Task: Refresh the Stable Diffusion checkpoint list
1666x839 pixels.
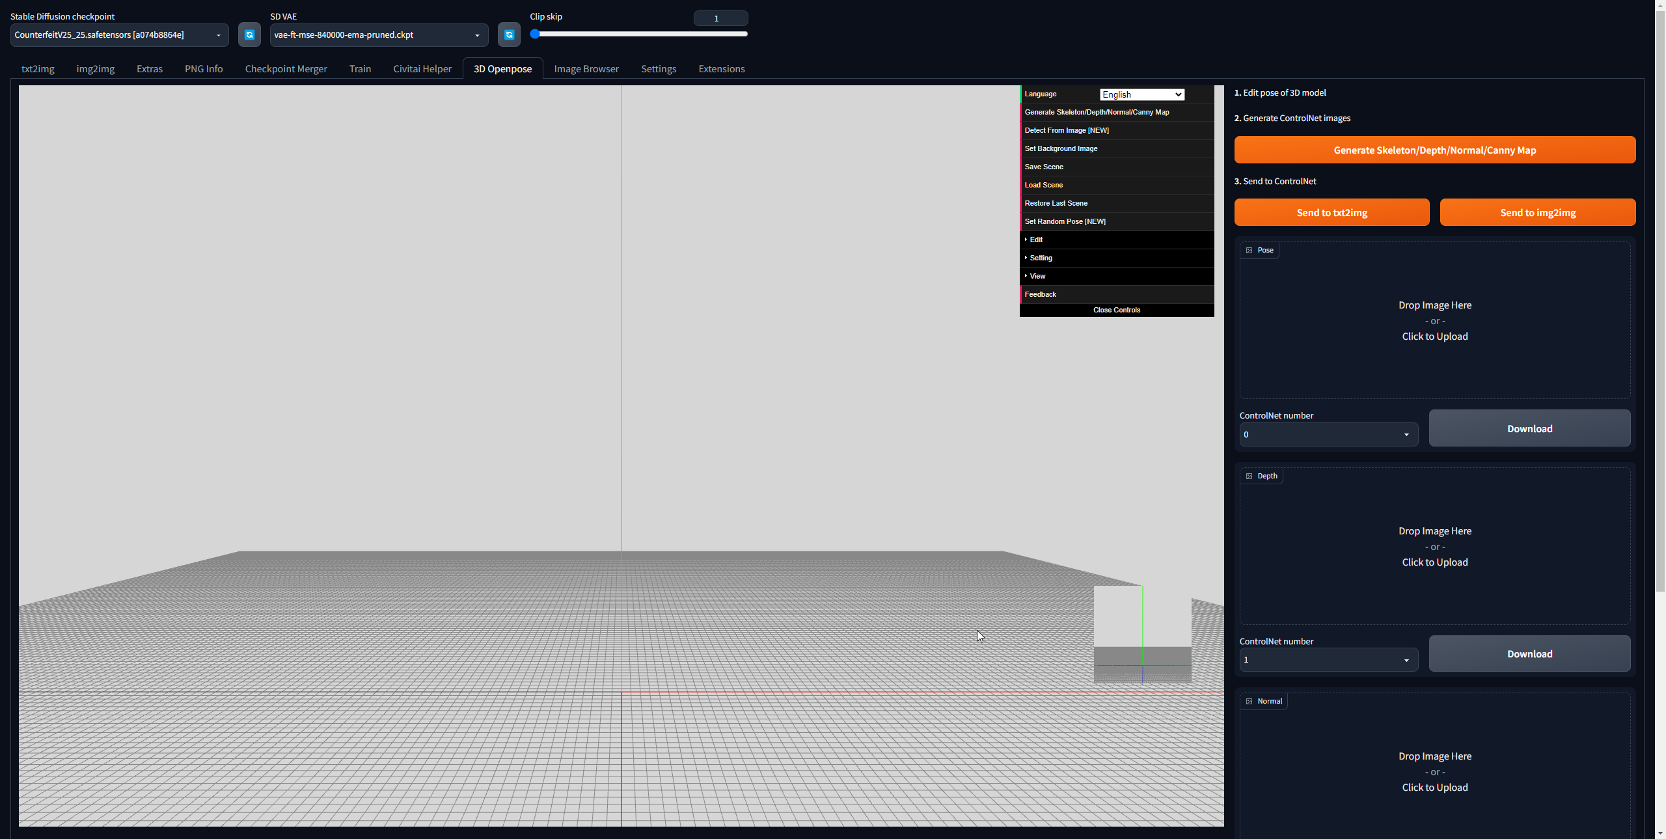Action: (249, 34)
